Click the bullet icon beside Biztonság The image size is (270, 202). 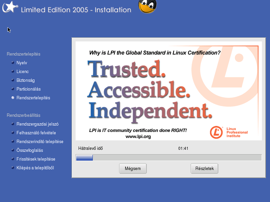point(13,80)
